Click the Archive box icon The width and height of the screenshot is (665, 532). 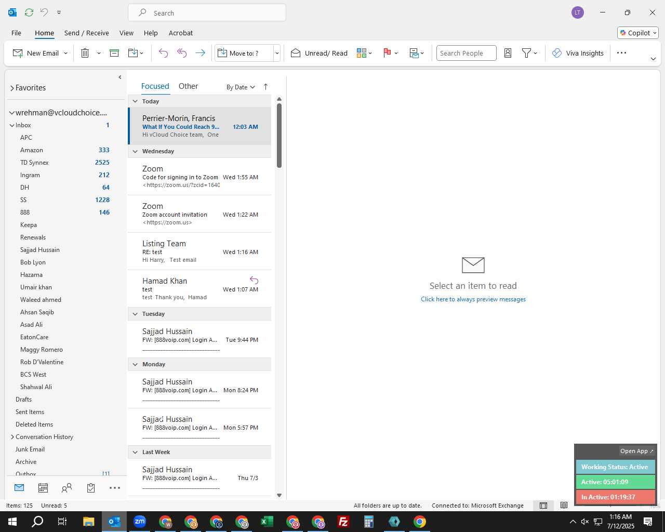click(x=114, y=53)
